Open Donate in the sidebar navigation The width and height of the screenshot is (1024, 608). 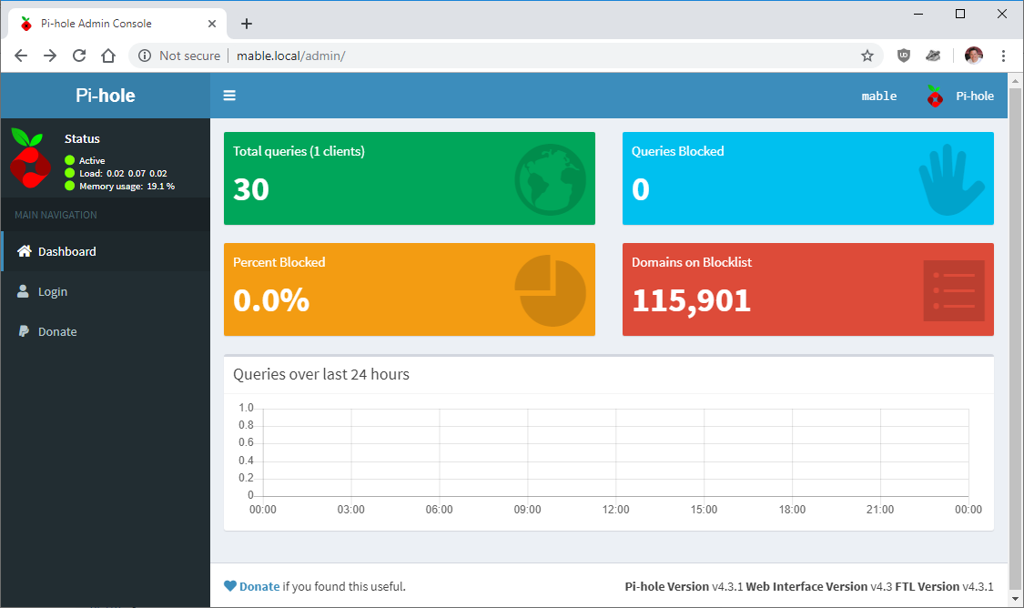(106, 331)
